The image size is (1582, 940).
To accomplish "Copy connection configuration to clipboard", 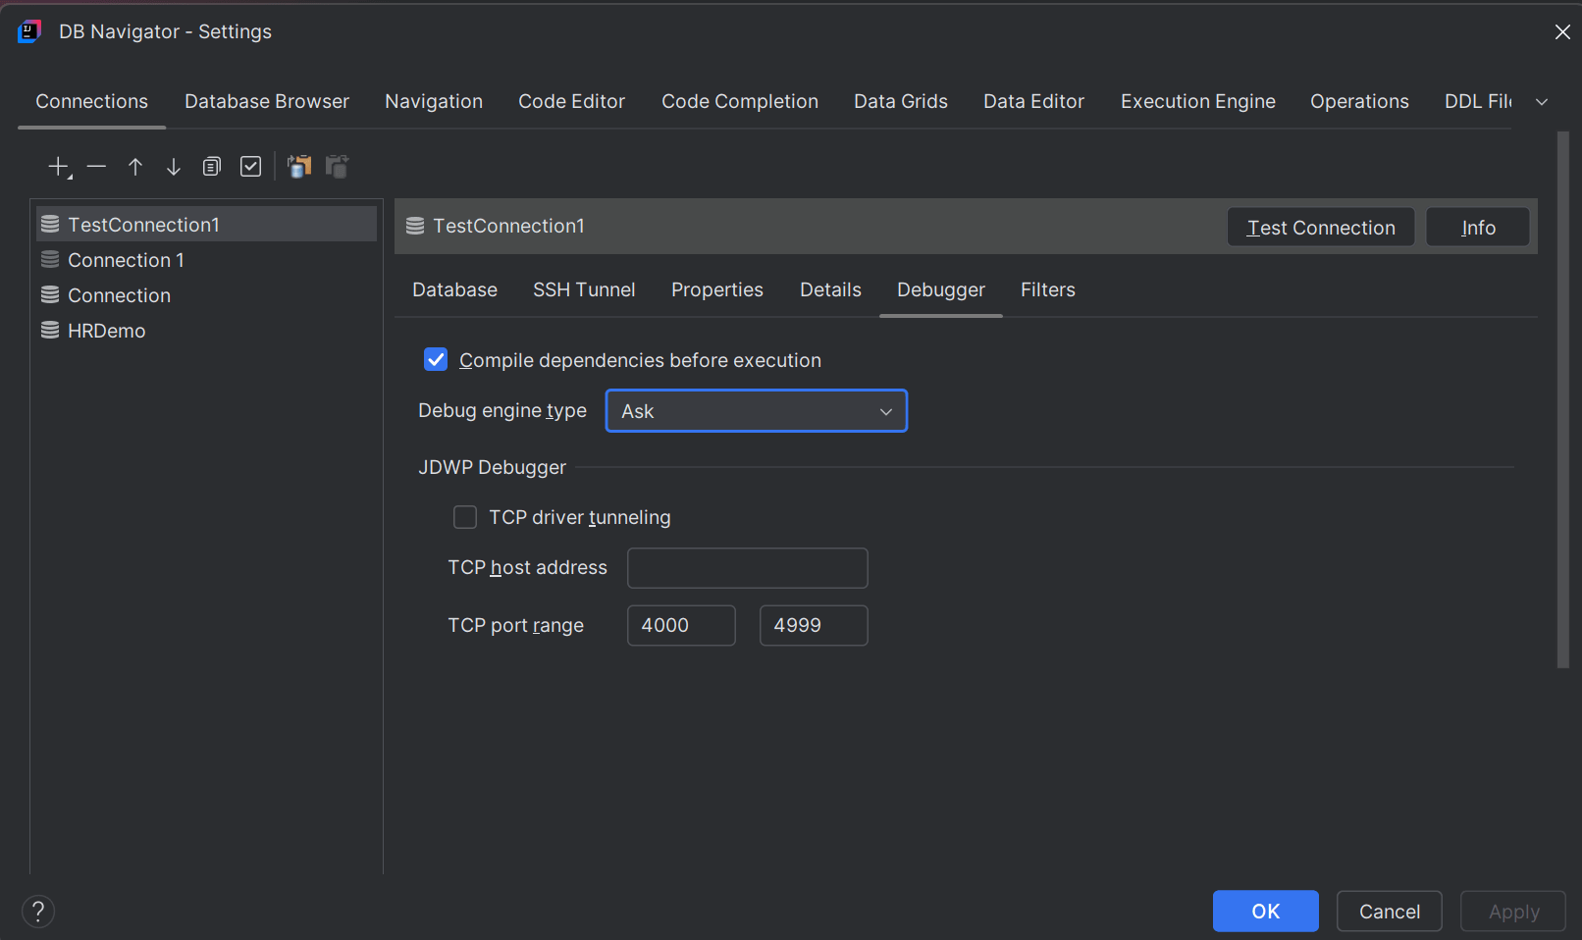I will 299,166.
